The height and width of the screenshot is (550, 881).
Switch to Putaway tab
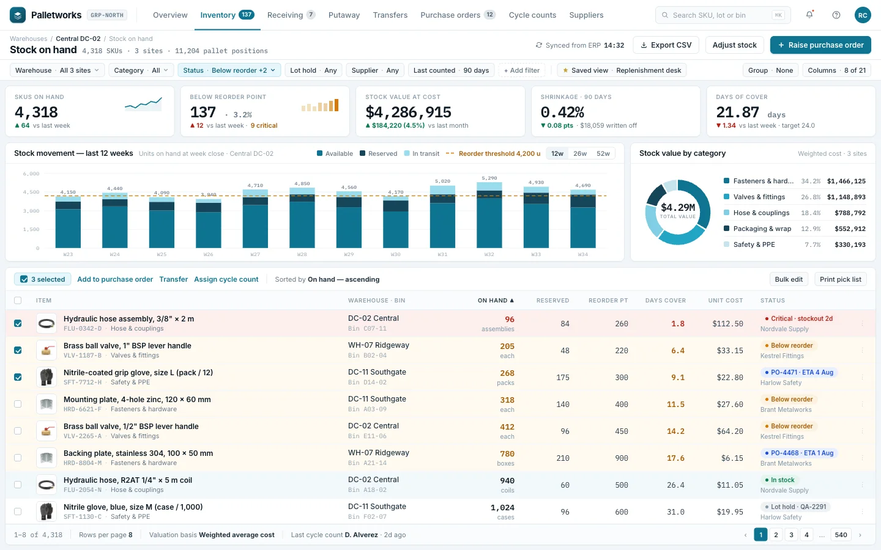344,15
